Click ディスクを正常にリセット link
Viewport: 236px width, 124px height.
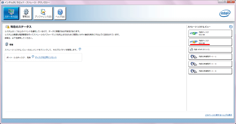(46, 57)
